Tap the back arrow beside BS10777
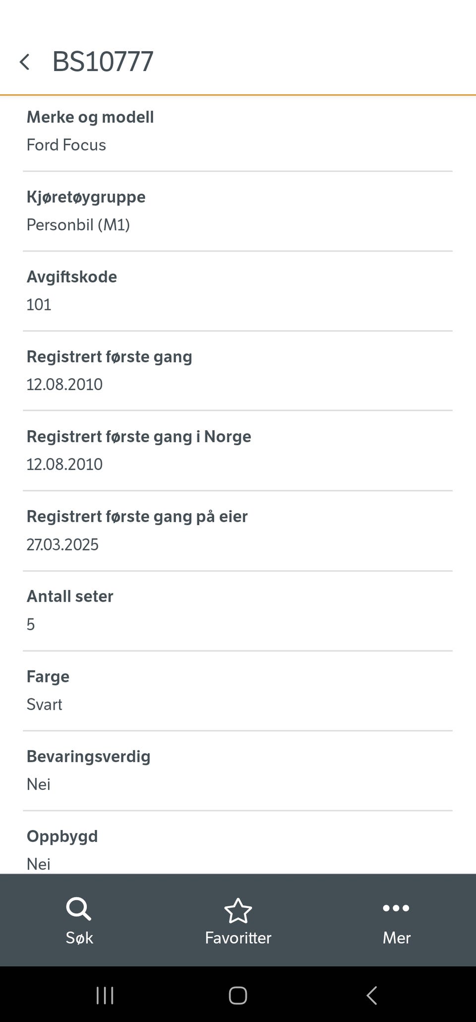This screenshot has height=1022, width=476. point(25,62)
